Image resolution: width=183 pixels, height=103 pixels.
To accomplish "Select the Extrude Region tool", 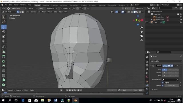I will point(4,57).
